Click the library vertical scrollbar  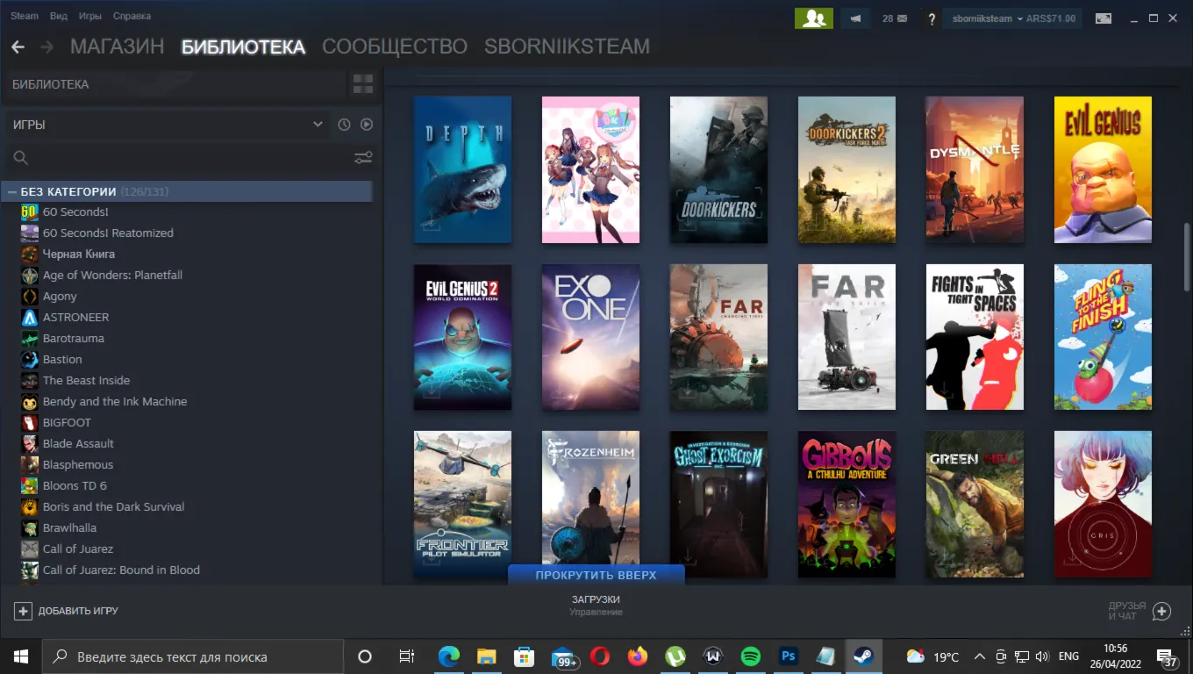tap(1188, 256)
